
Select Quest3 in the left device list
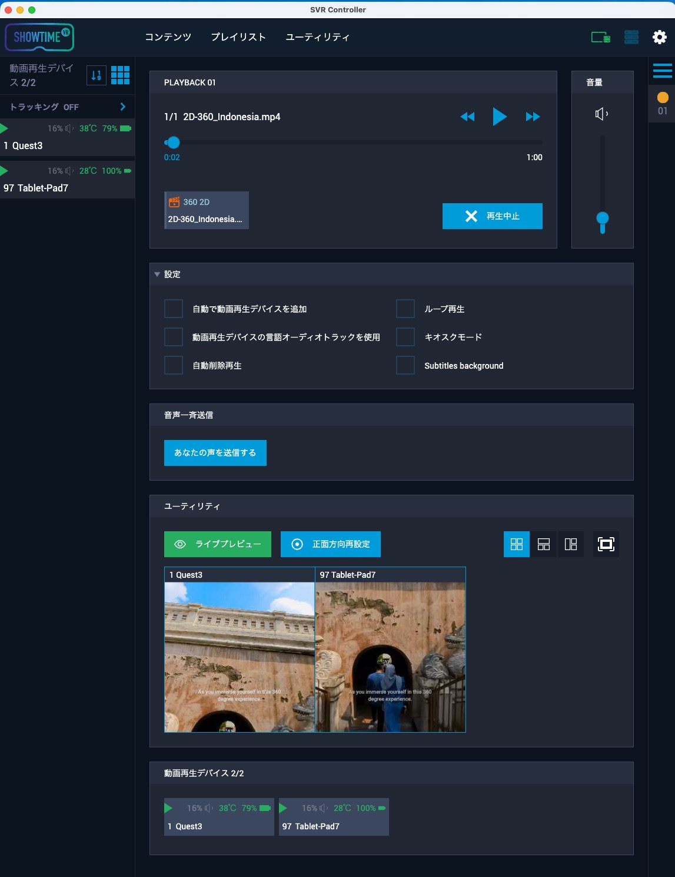[x=68, y=137]
